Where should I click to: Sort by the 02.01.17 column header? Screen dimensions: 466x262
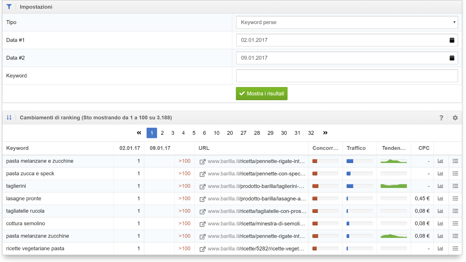coord(130,148)
